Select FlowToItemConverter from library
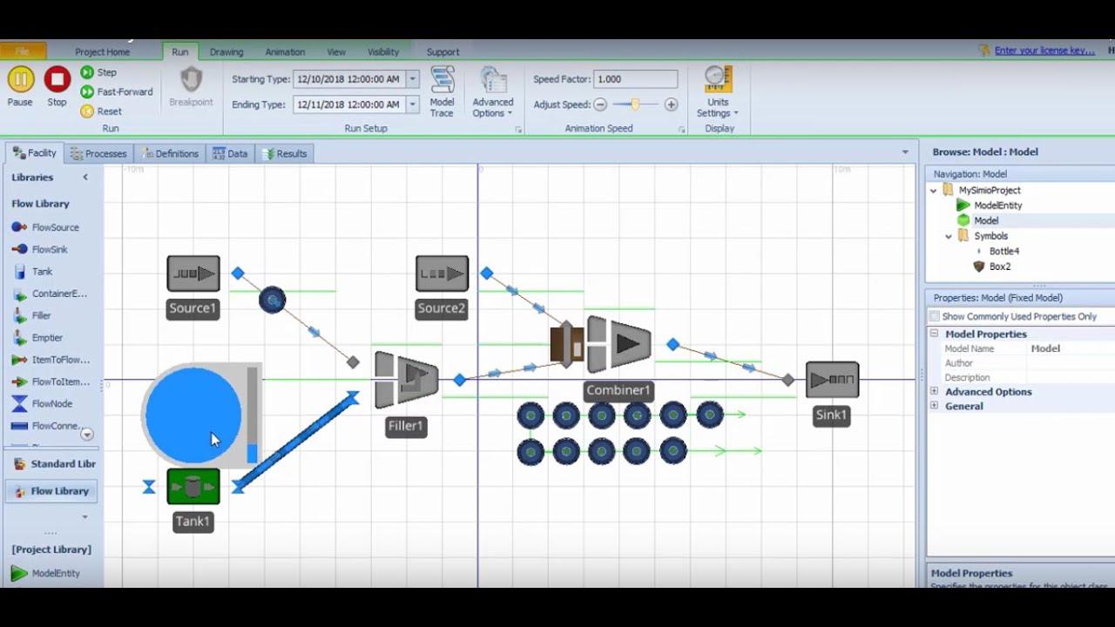The height and width of the screenshot is (627, 1115). click(51, 381)
